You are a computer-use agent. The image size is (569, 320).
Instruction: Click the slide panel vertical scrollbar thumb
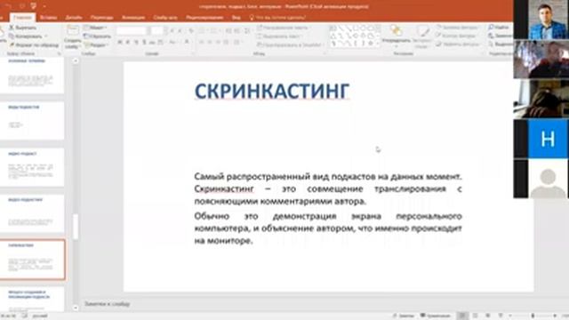pyautogui.click(x=76, y=227)
